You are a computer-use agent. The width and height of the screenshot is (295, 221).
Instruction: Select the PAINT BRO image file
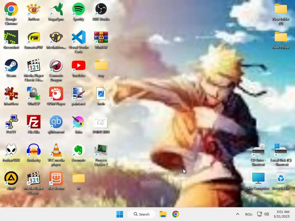pyautogui.click(x=101, y=123)
